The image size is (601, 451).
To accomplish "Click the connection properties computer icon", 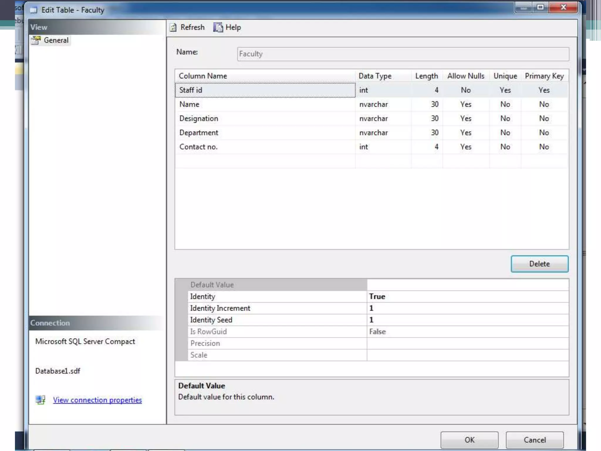I will click(40, 400).
